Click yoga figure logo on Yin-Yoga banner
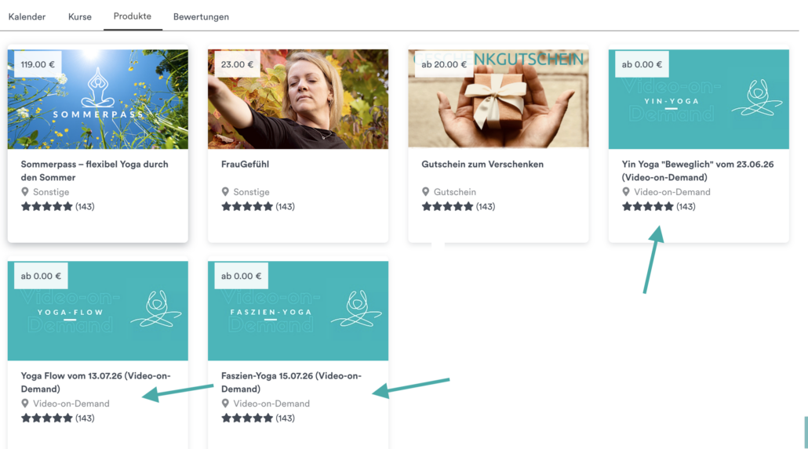This screenshot has height=449, width=808. point(757,97)
